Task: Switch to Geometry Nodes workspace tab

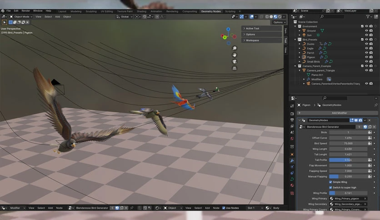Action: pos(211,11)
